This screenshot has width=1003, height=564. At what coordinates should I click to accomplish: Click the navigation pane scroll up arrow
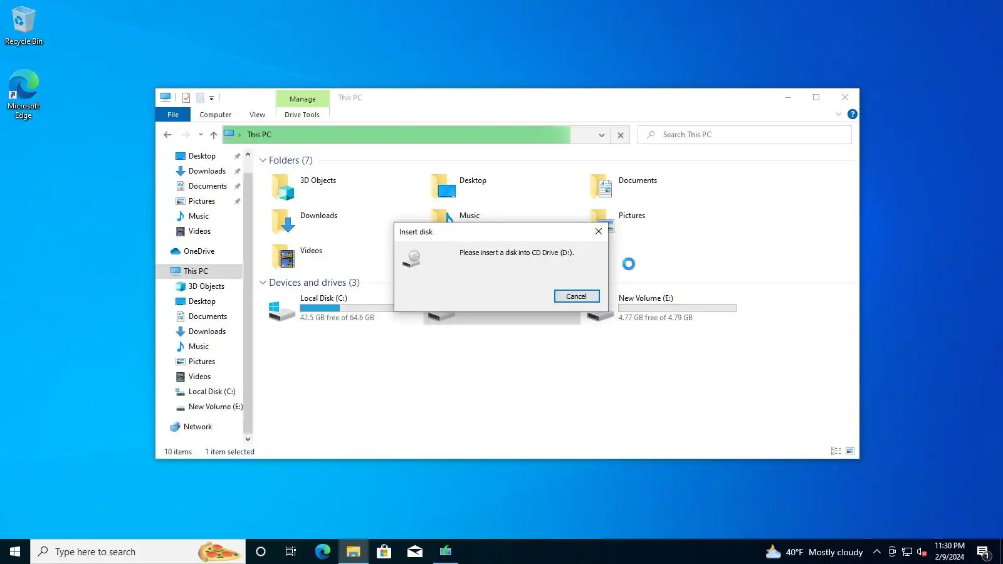click(x=248, y=155)
